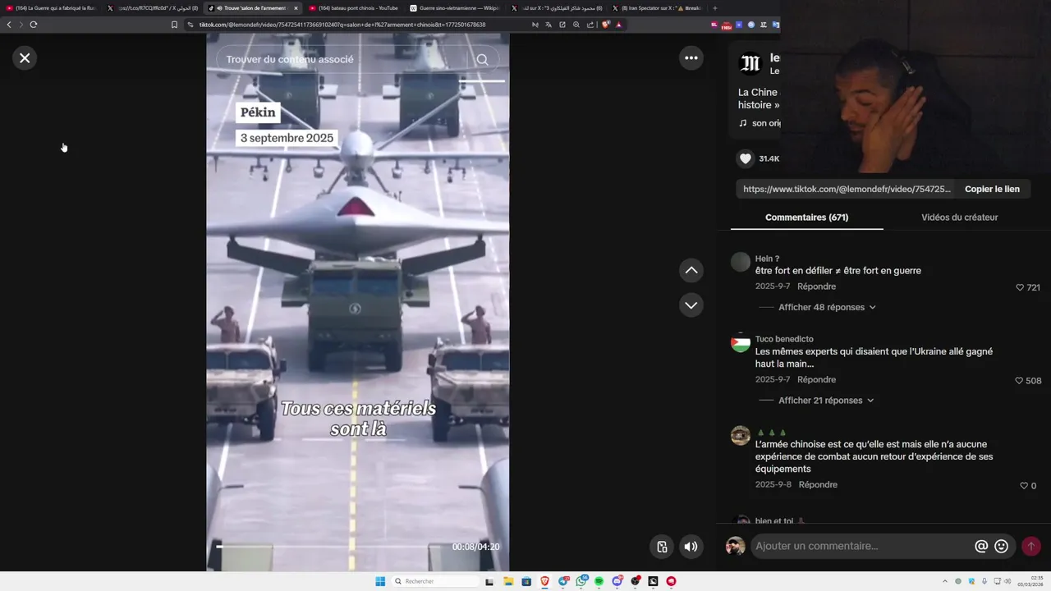Switch to Vidéos du créateur tab
Viewport: 1051px width, 591px height.
(x=959, y=218)
